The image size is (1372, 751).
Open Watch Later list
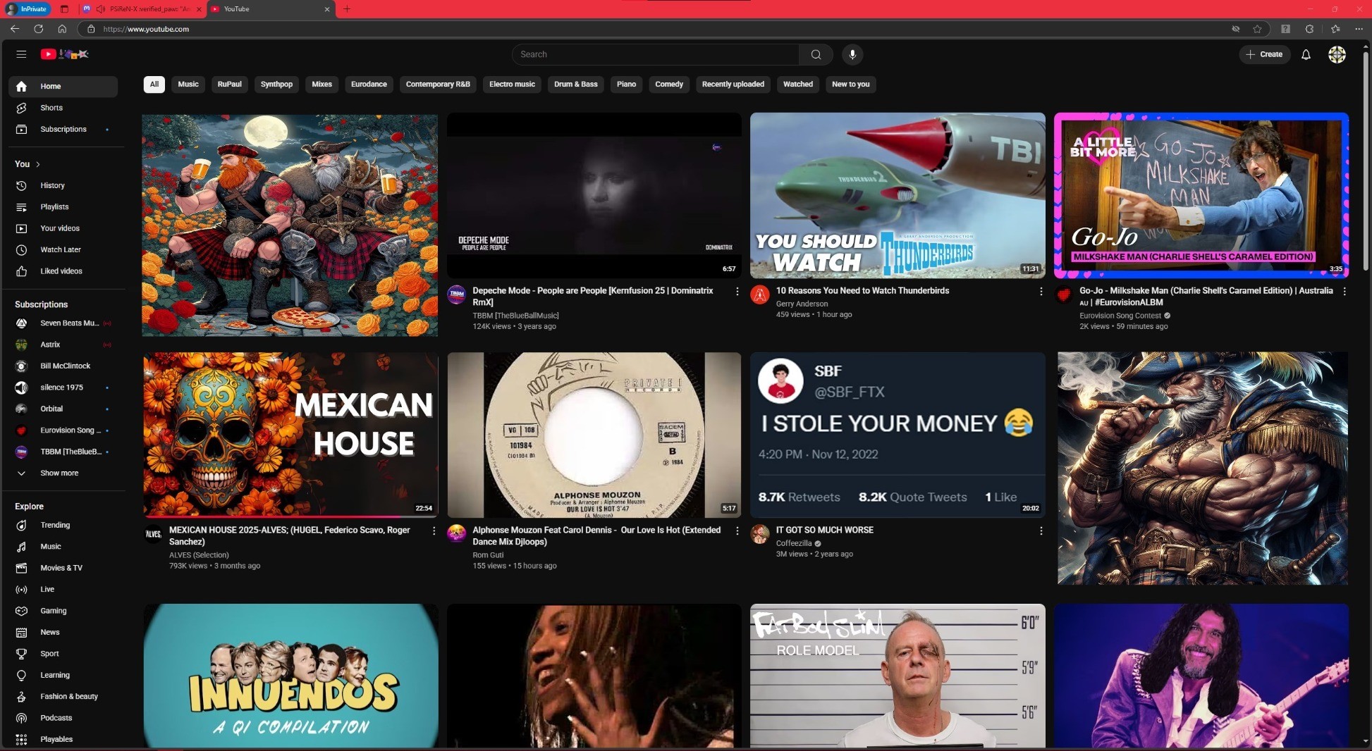[x=63, y=249]
